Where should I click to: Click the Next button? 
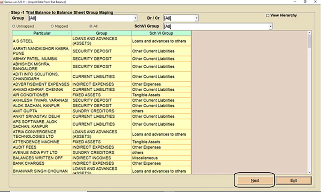(x=255, y=180)
